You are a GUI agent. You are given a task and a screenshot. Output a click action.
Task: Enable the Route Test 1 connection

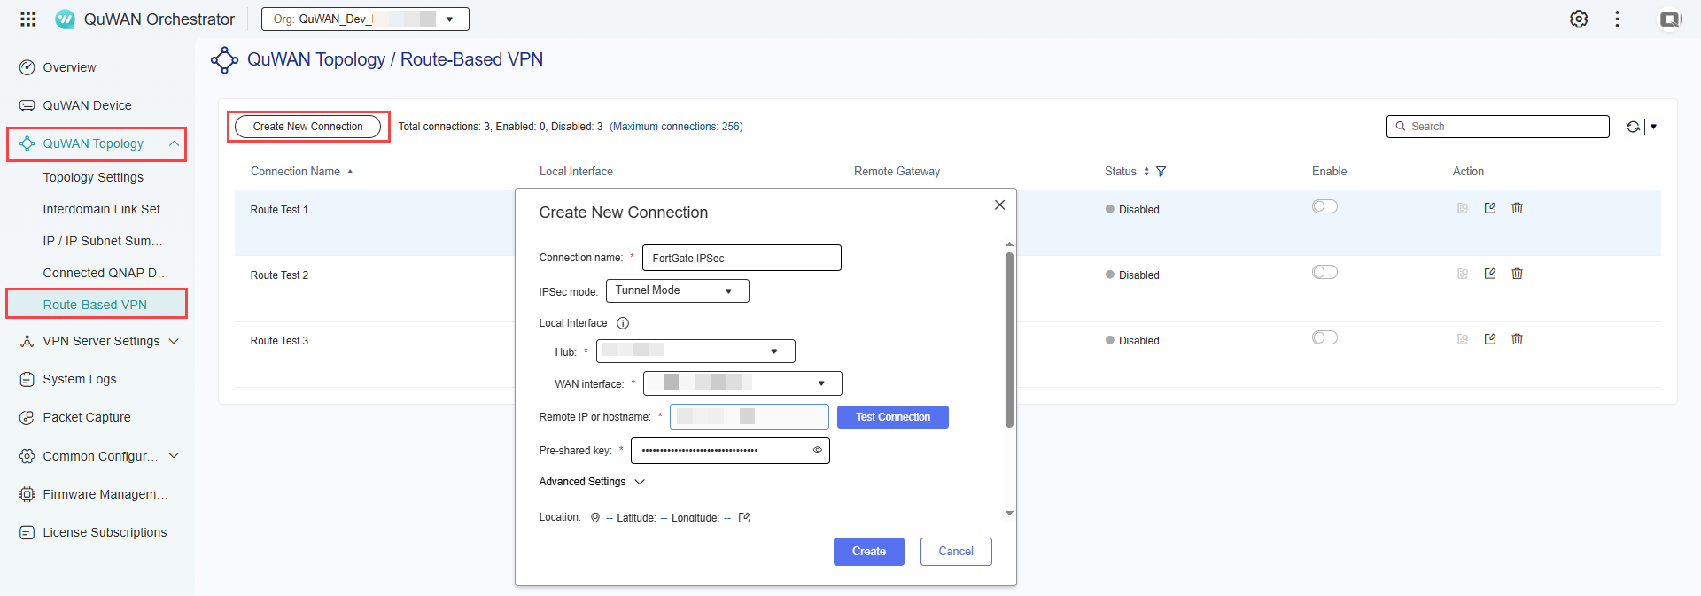(1324, 206)
